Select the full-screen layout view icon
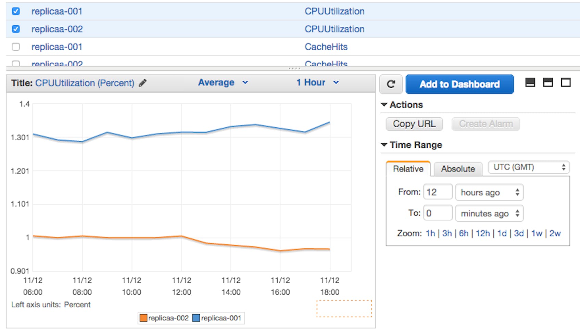Screen dimensions: 580x333 coord(566,82)
